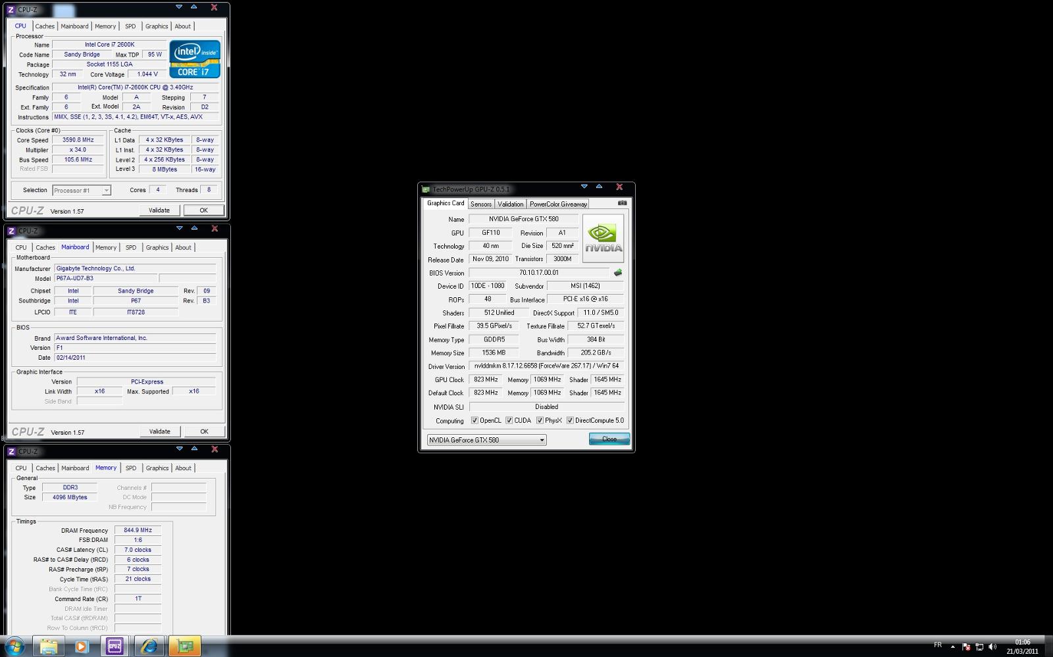The image size is (1053, 657).
Task: Select Memory tab in the middle Mainboard window
Action: [106, 247]
